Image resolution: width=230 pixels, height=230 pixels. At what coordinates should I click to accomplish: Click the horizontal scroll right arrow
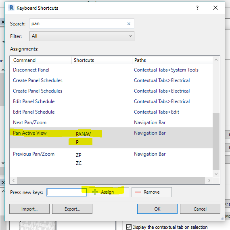coord(209,180)
